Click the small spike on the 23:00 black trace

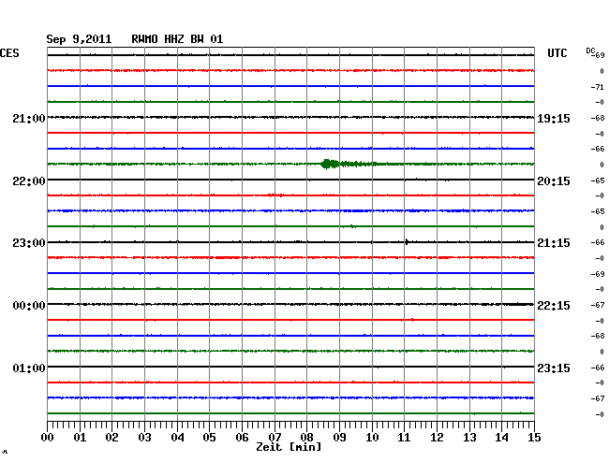(407, 242)
